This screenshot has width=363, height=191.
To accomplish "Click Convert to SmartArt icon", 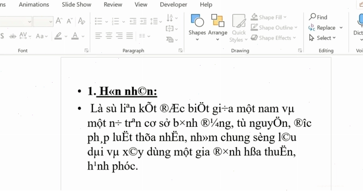I will coord(172,39).
